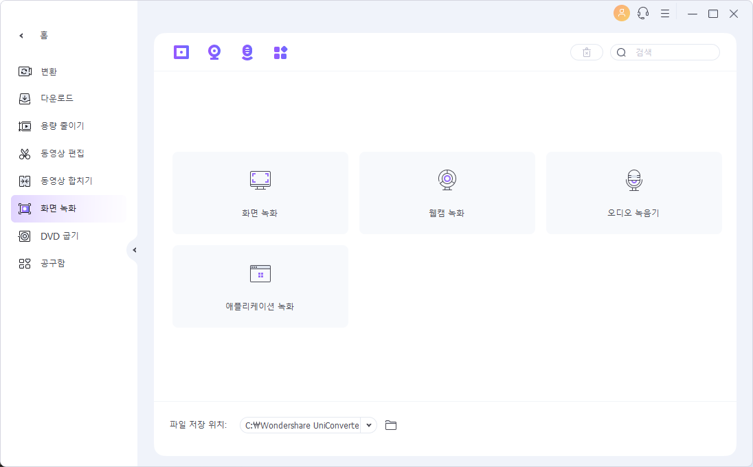The image size is (753, 467).
Task: Switch to the webcam recorder toolbar tab
Action: (214, 52)
